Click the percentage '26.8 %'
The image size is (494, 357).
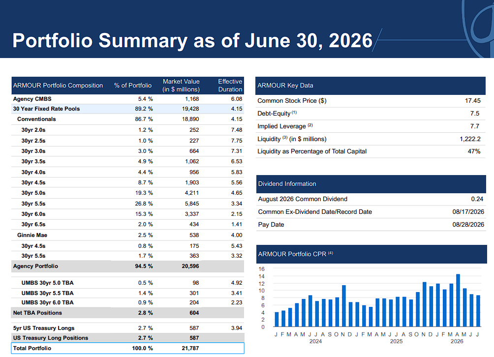pos(144,204)
